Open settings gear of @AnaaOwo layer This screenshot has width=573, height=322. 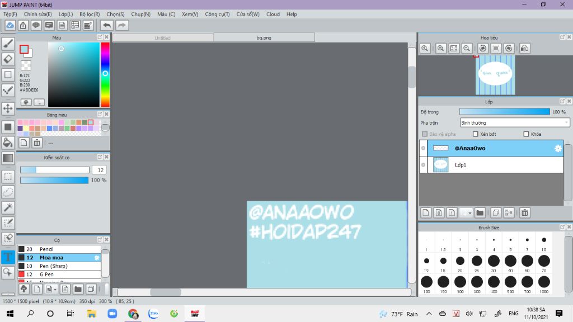[x=558, y=148]
